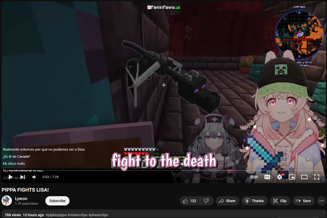Image resolution: width=327 pixels, height=218 pixels.
Task: Click the 'fight to the death' caption
Action: pos(164,161)
